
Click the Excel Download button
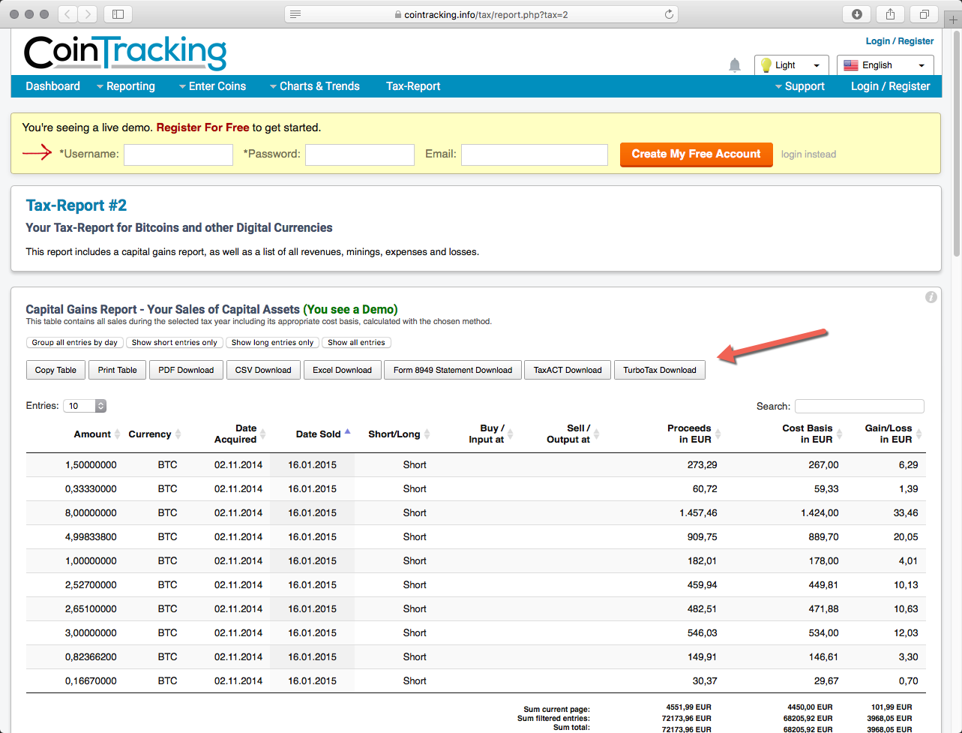coord(343,370)
